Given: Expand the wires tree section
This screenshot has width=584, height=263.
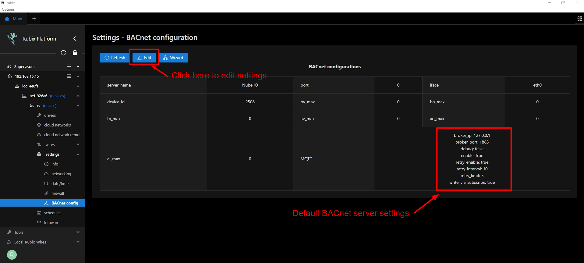Looking at the screenshot, I should (x=78, y=144).
